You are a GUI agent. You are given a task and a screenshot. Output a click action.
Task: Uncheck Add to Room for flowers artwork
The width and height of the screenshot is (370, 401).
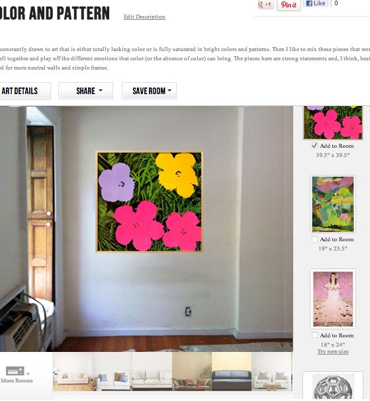click(x=314, y=146)
